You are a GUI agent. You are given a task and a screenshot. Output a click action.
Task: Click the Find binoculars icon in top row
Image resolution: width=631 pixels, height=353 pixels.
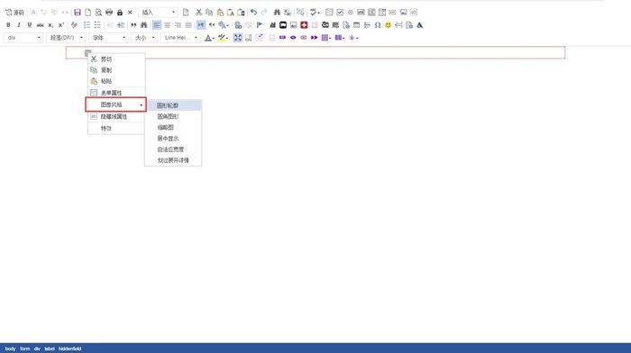point(277,13)
